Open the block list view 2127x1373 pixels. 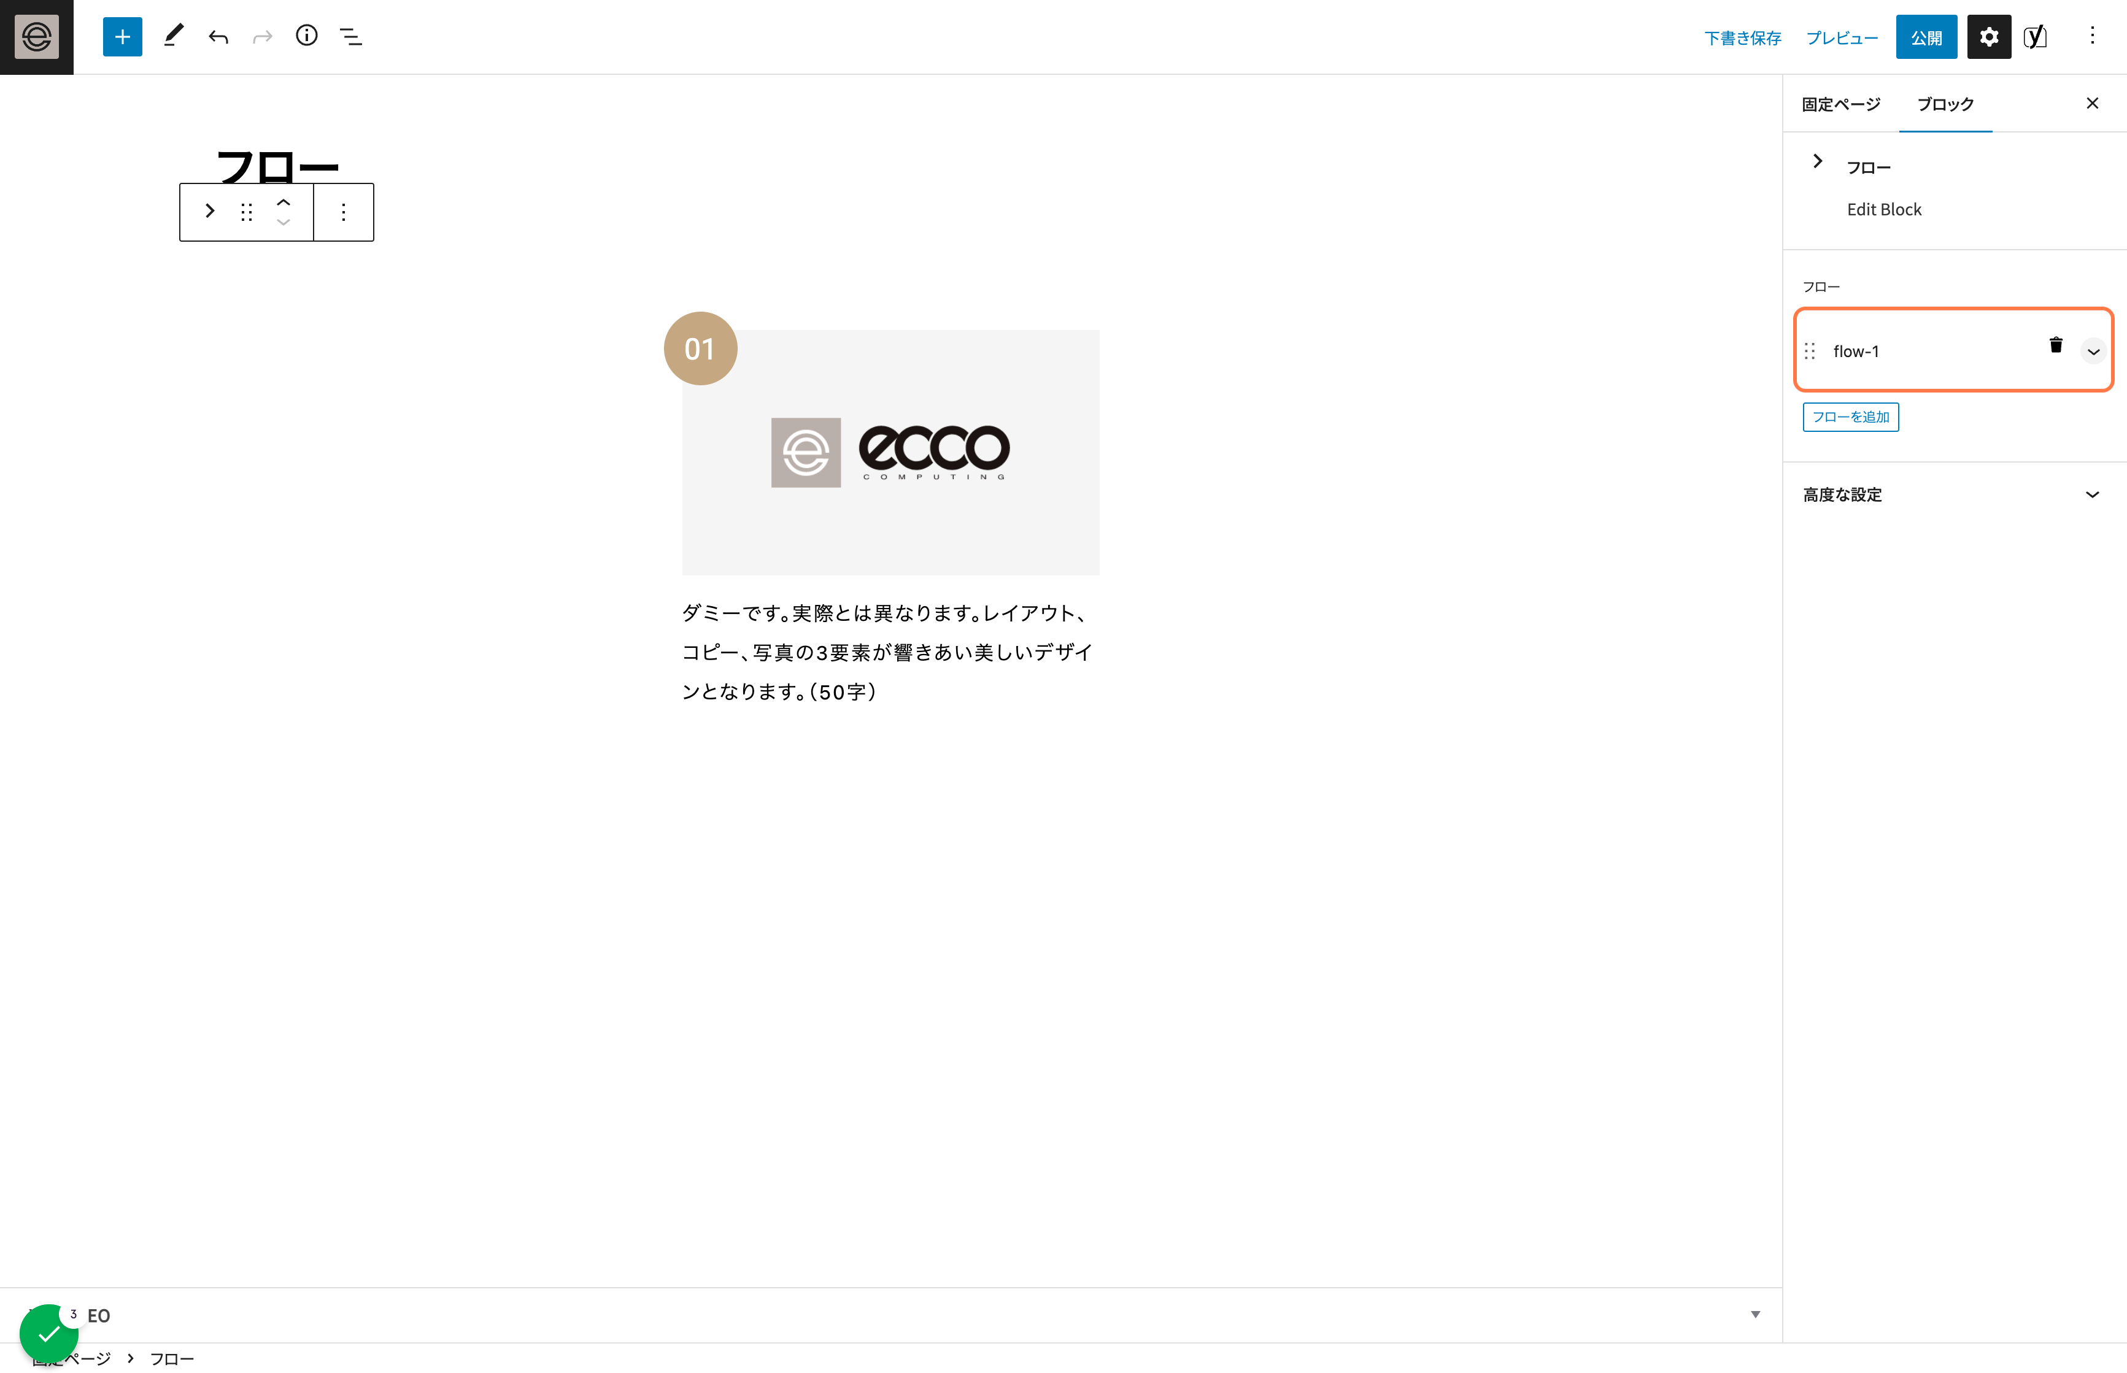(x=350, y=37)
